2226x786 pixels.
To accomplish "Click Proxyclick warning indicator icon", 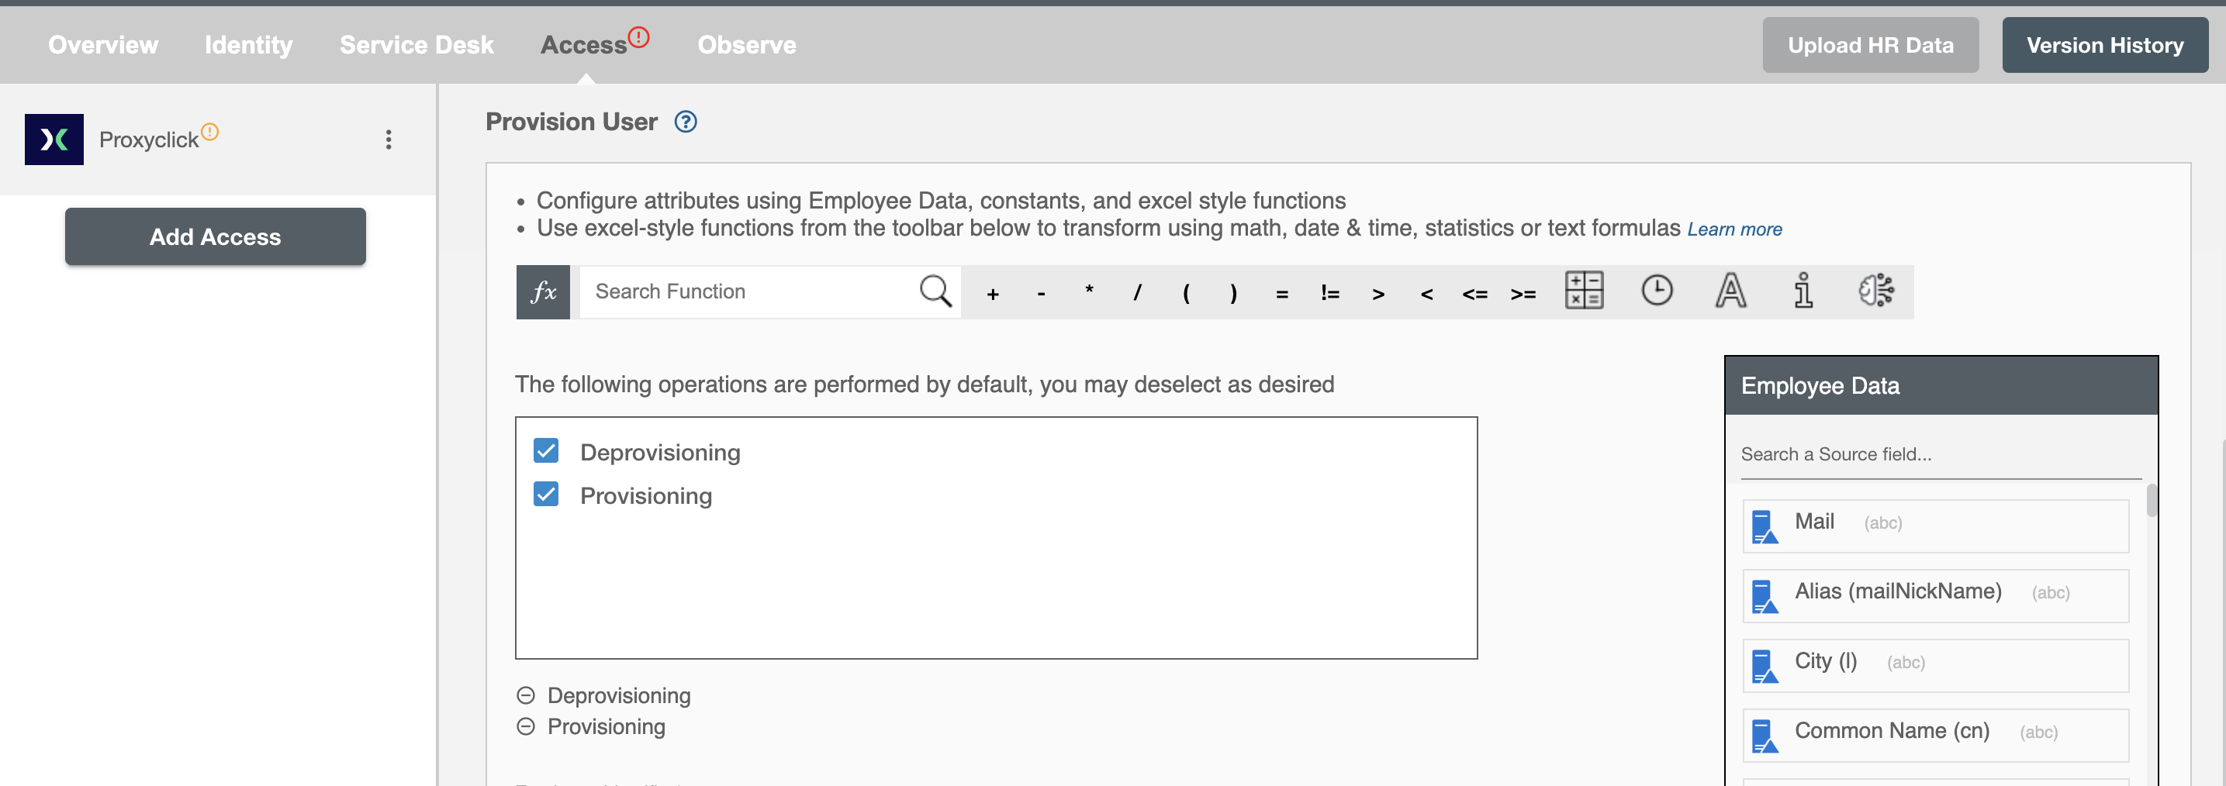I will [x=210, y=132].
